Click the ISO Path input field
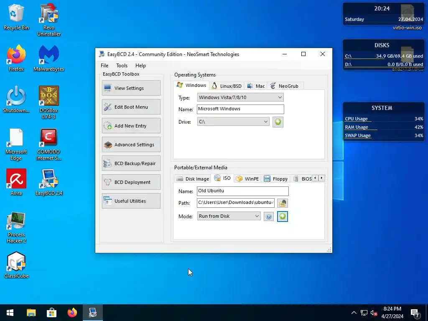The image size is (428, 321). (x=236, y=203)
